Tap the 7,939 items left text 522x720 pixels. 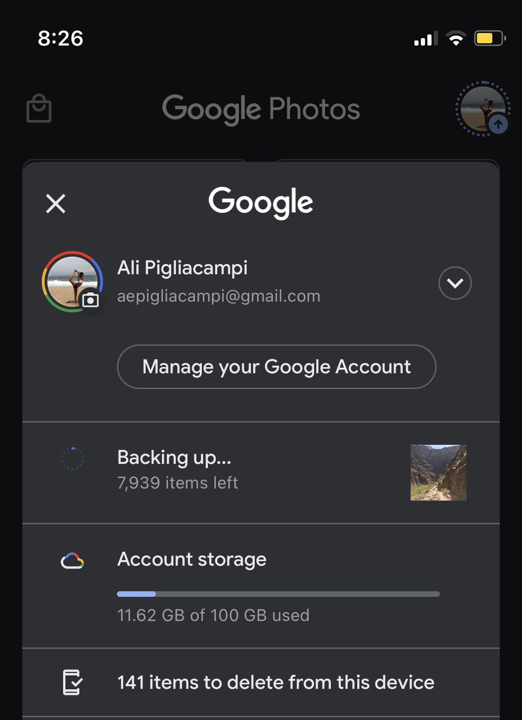(x=178, y=483)
